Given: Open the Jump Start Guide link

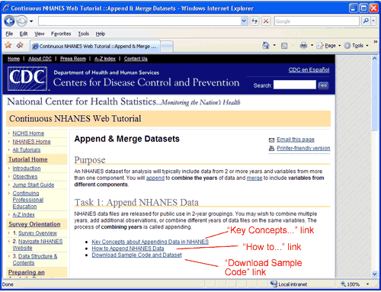Looking at the screenshot, I should pos(34,185).
